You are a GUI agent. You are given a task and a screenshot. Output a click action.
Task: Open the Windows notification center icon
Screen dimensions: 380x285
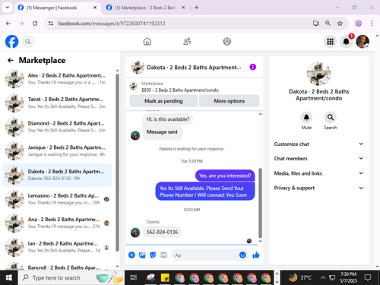tap(368, 277)
